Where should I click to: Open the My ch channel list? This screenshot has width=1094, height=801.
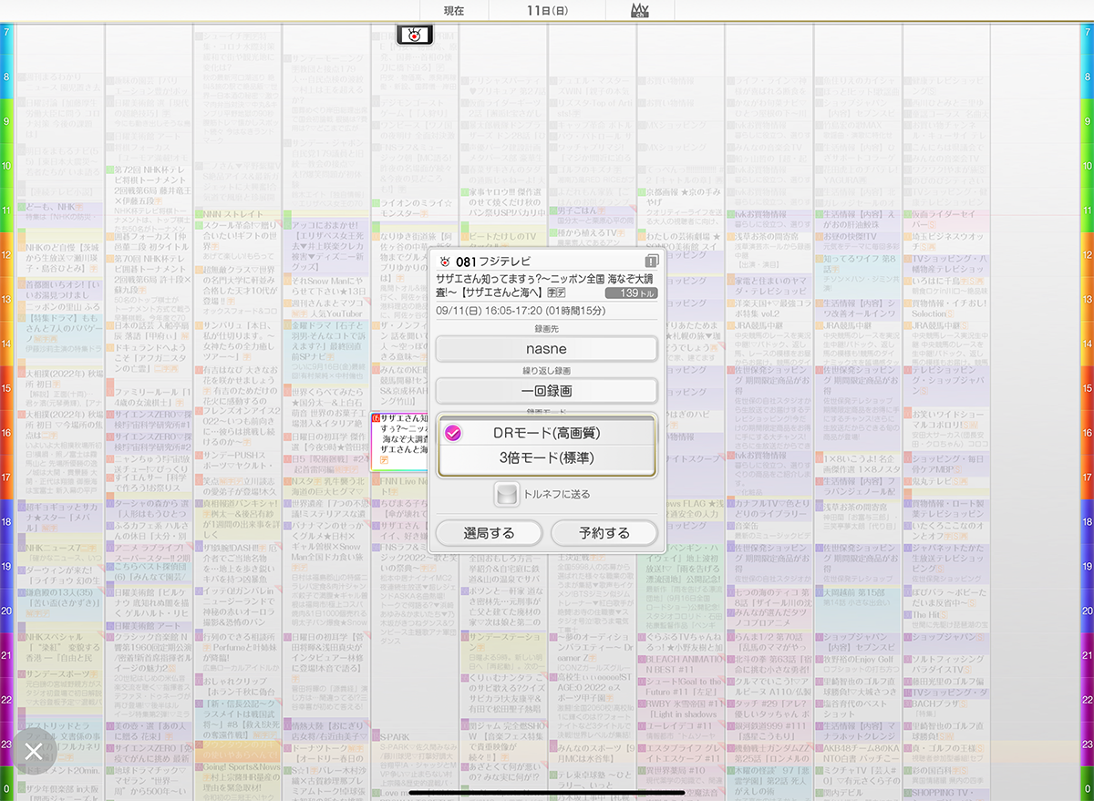638,11
